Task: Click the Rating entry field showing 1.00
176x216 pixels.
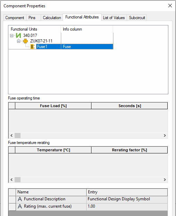Action: (x=127, y=206)
